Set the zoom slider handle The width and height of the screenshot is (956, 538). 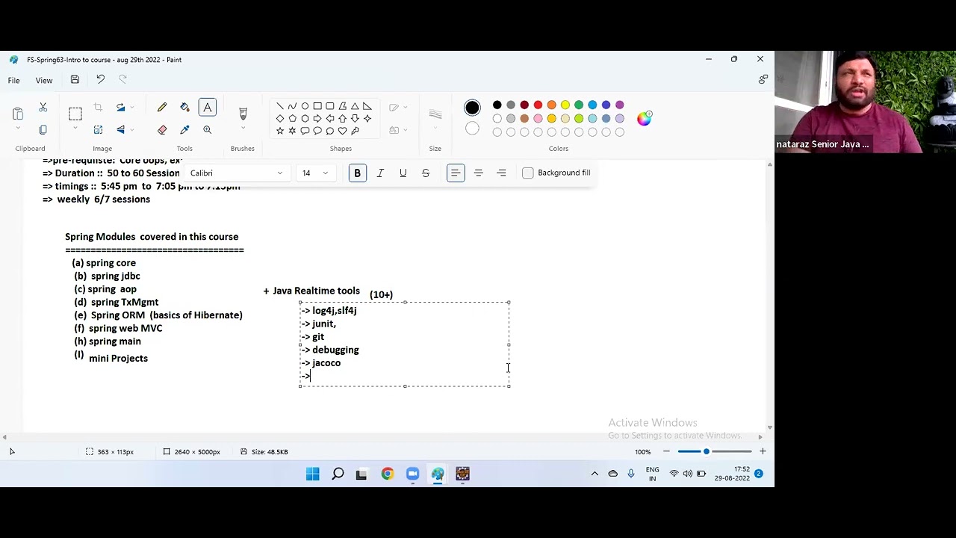click(706, 451)
